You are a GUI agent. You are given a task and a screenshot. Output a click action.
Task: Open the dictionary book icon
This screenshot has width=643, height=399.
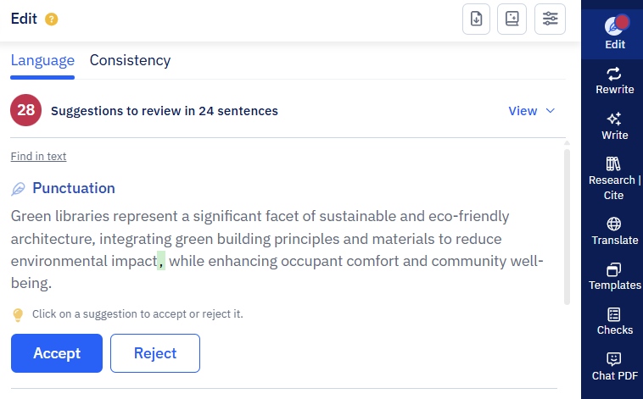(x=512, y=19)
